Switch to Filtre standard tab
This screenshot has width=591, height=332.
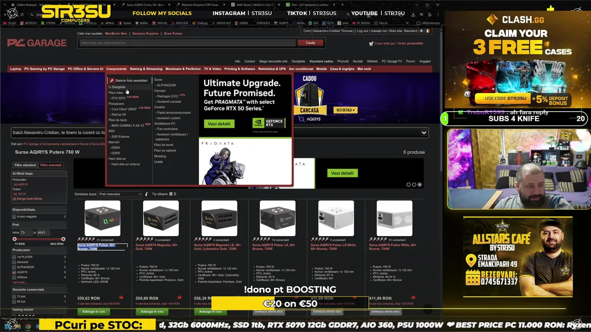coord(25,165)
